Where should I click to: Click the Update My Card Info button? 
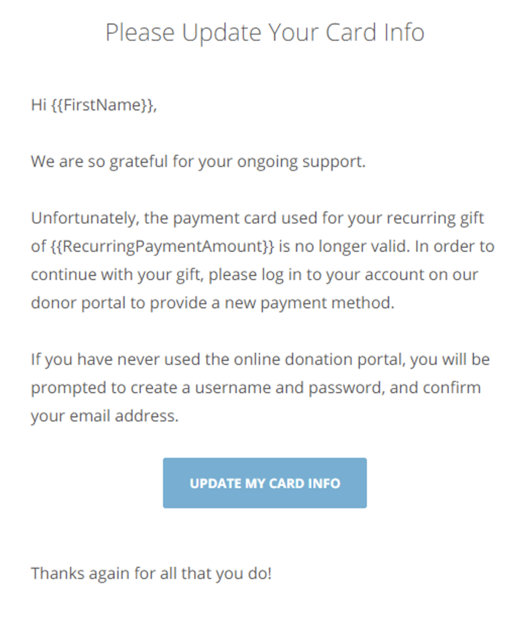265,483
